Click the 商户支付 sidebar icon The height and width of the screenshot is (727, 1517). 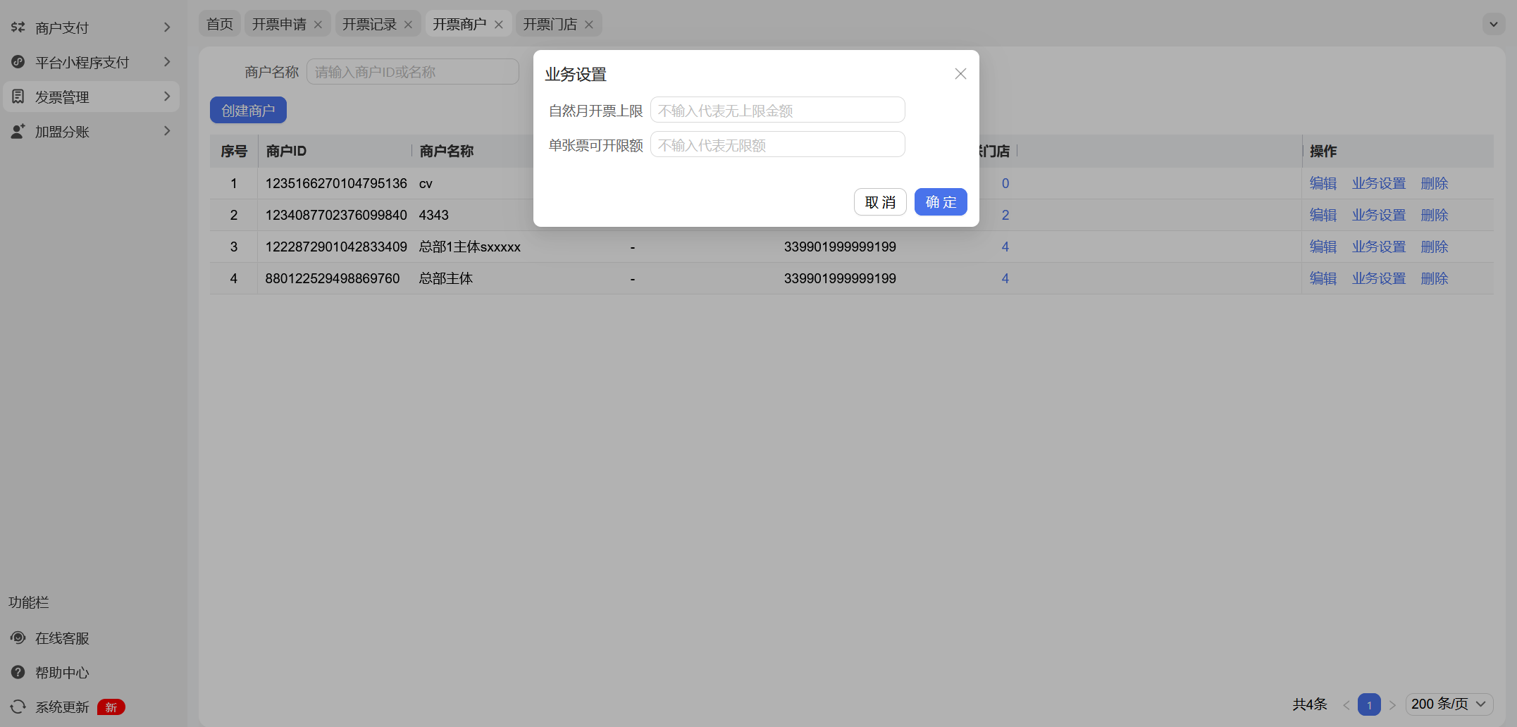click(18, 27)
